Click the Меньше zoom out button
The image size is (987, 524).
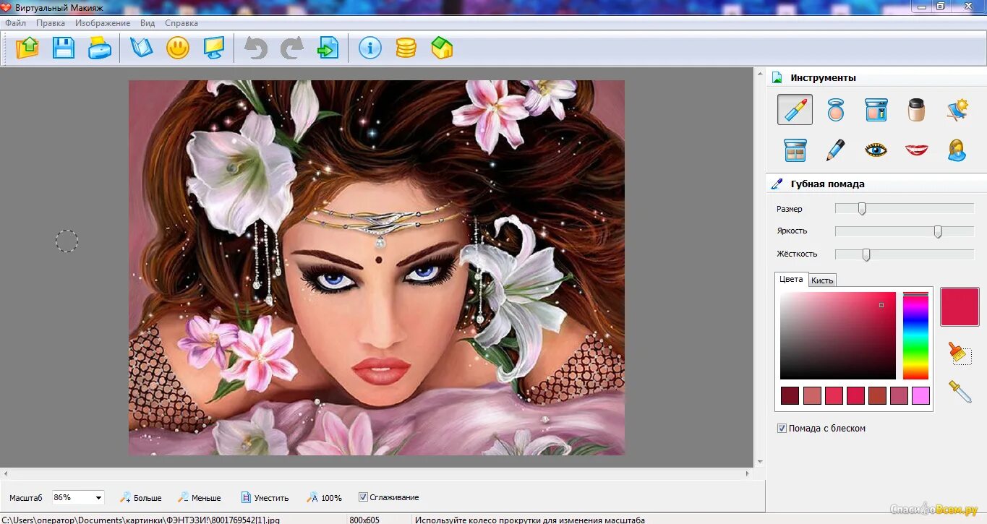[x=200, y=497]
